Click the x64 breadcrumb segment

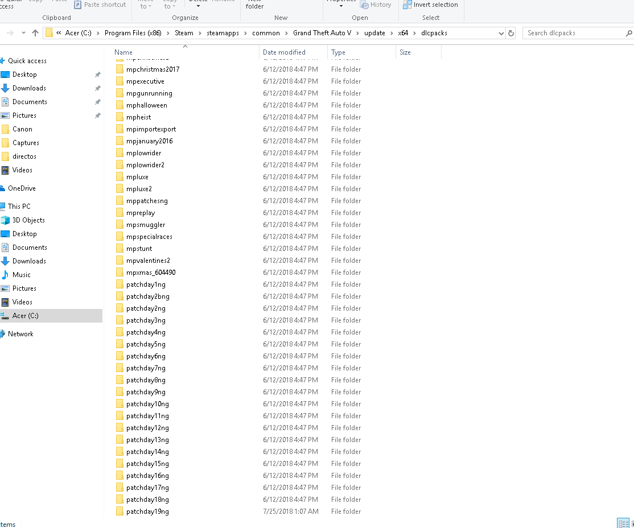click(x=403, y=33)
